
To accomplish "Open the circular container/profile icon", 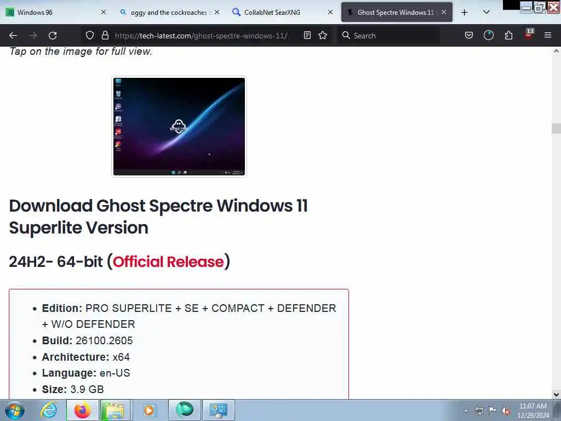I will [488, 35].
